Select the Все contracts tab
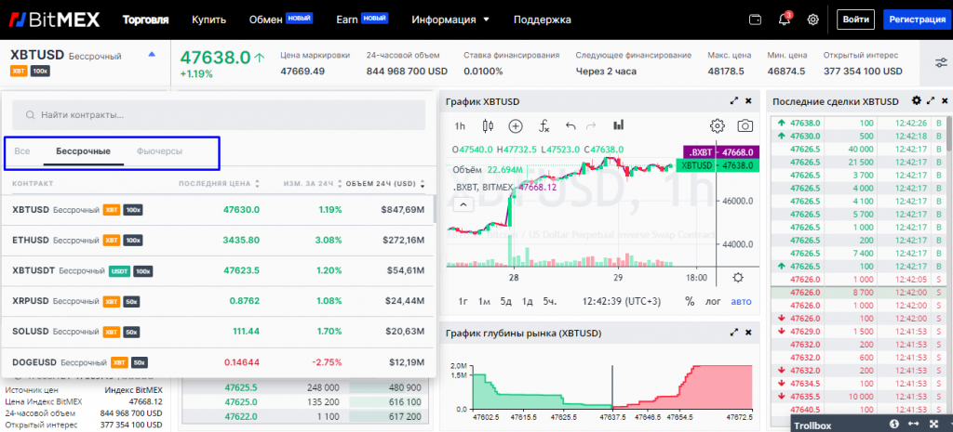 point(22,151)
